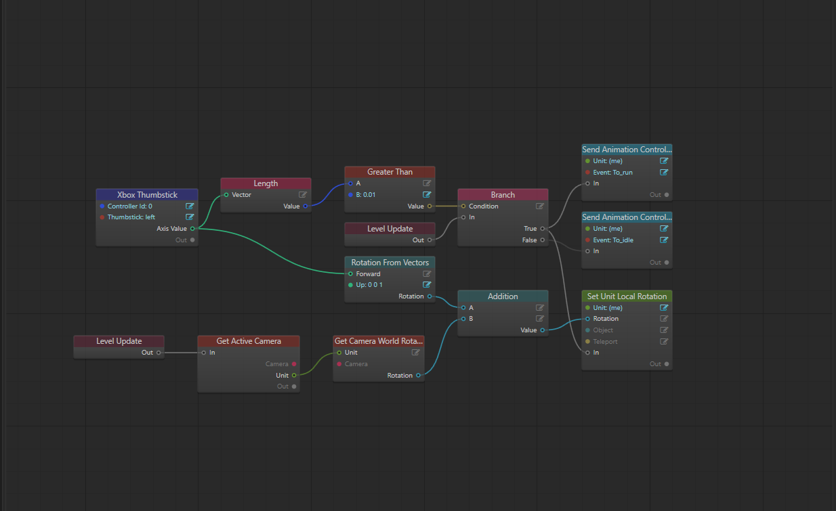Edit the Condition field on Branch node
The height and width of the screenshot is (511, 836).
pyautogui.click(x=539, y=206)
